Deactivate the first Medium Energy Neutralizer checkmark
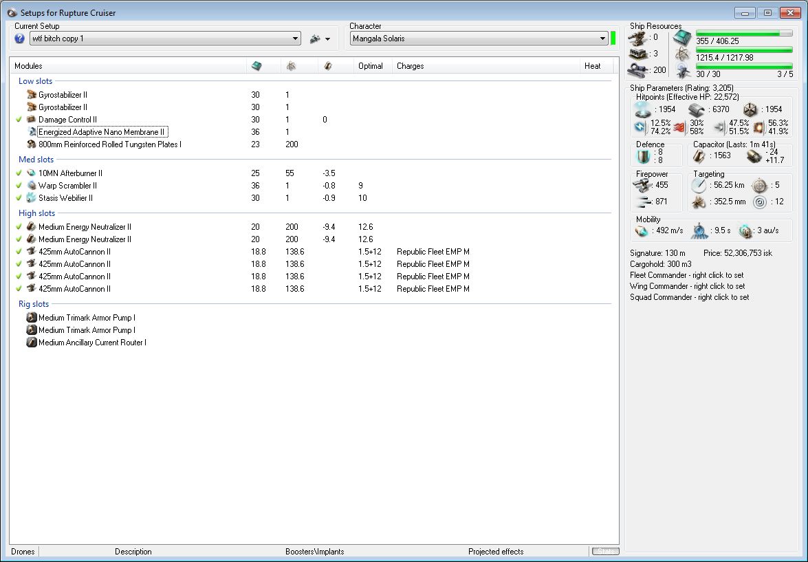808x562 pixels. (x=19, y=227)
